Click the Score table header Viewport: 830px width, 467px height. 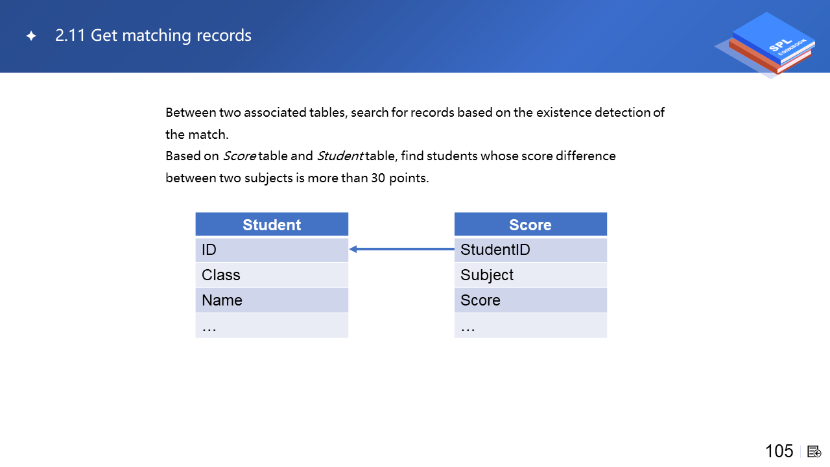530,224
